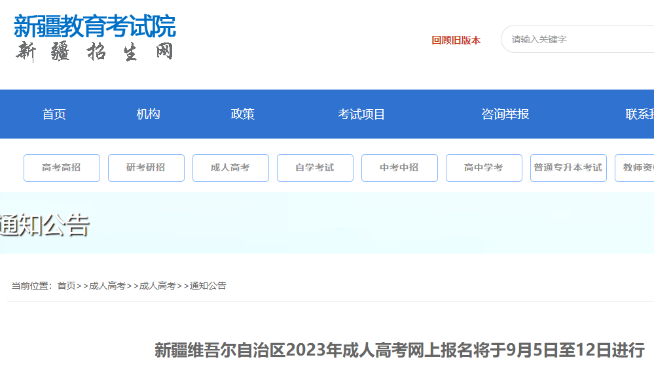Image resolution: width=654 pixels, height=368 pixels.
Task: Go to 首页 in the main navigation
Action: tap(54, 114)
